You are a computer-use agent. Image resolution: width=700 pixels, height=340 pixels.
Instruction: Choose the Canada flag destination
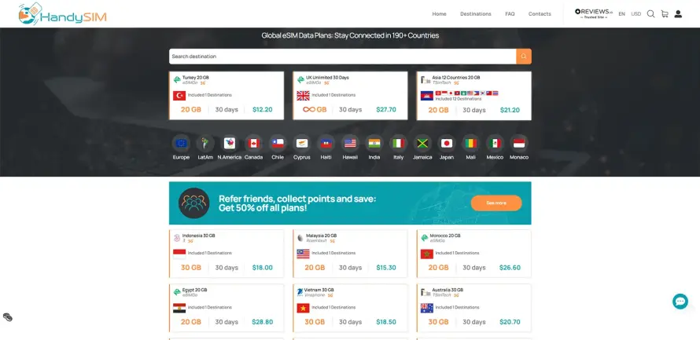coord(253,143)
